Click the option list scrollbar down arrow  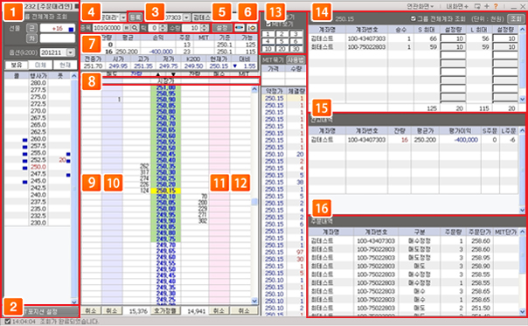[x=74, y=302]
